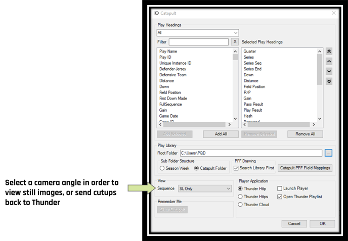Viewport: 348px width, 241px height.
Task: Click the Catapult app icon in title bar
Action: (x=156, y=13)
